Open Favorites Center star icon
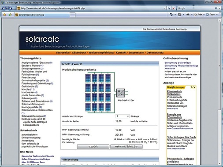The height and width of the screenshot is (167, 223). [x=4, y=15]
